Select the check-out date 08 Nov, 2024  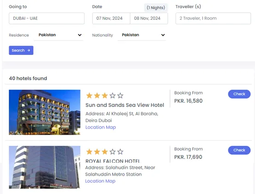[x=149, y=18]
